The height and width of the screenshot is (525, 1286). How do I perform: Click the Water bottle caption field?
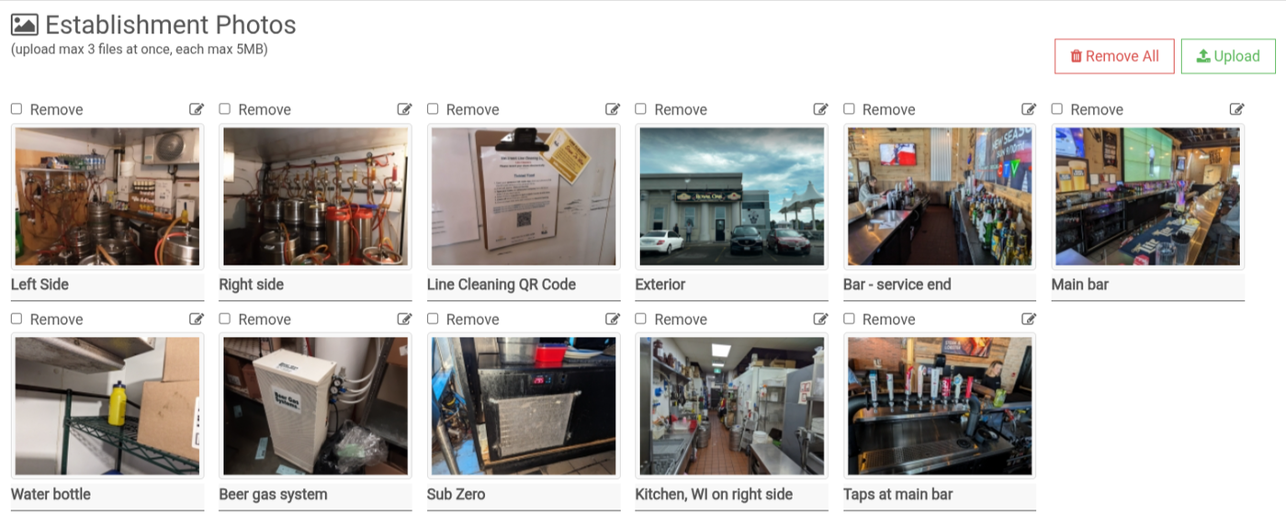point(107,496)
